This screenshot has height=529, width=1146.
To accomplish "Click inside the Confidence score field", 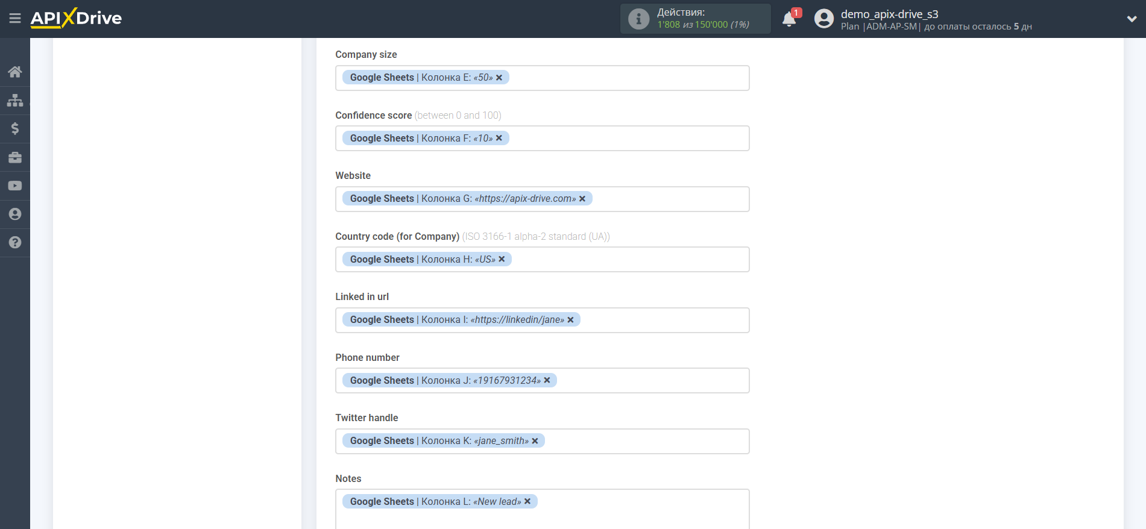I will click(x=542, y=138).
